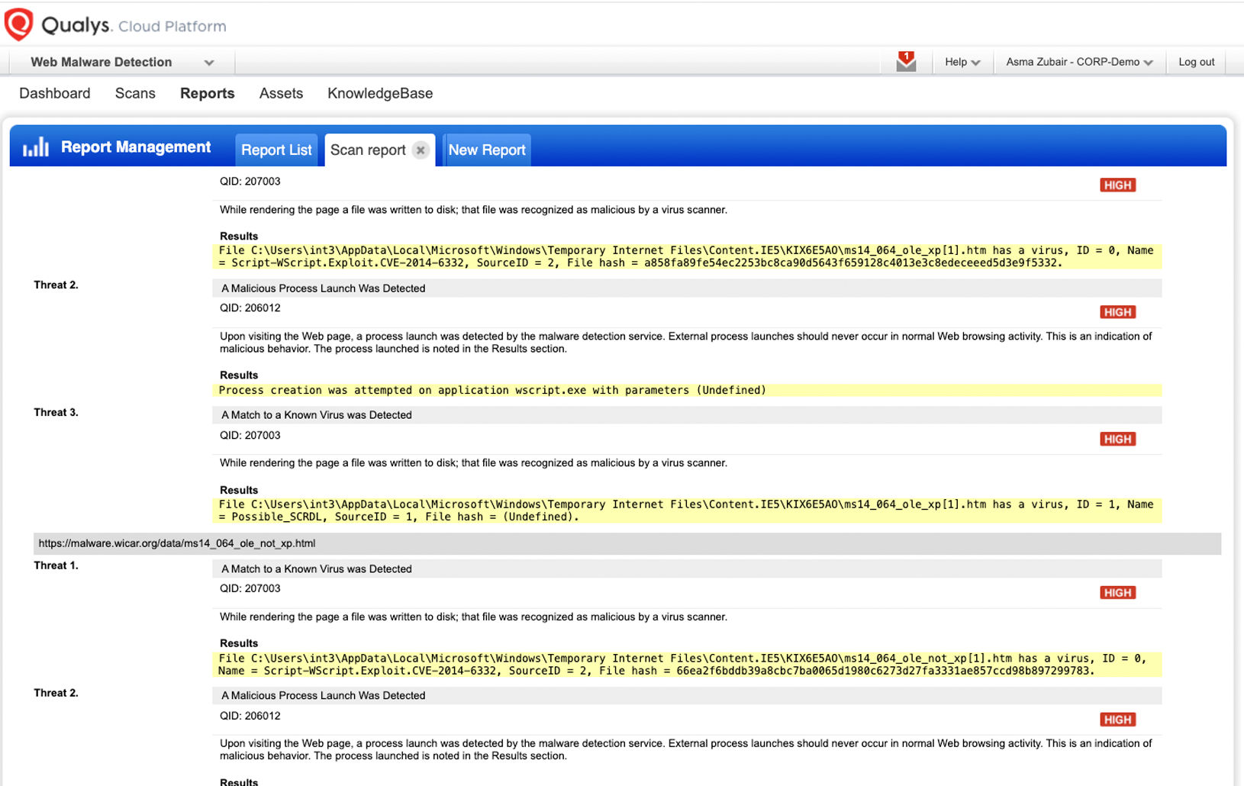The image size is (1244, 786).
Task: Open the notifications mail icon
Action: (x=906, y=62)
